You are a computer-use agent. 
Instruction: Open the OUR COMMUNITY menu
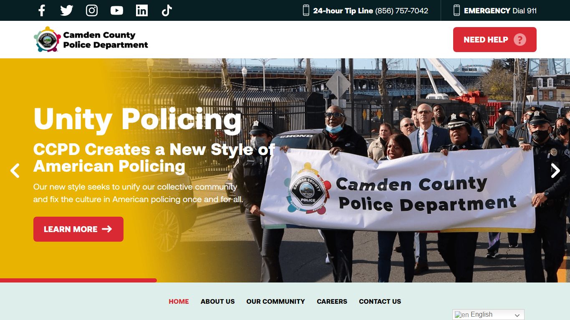(276, 301)
